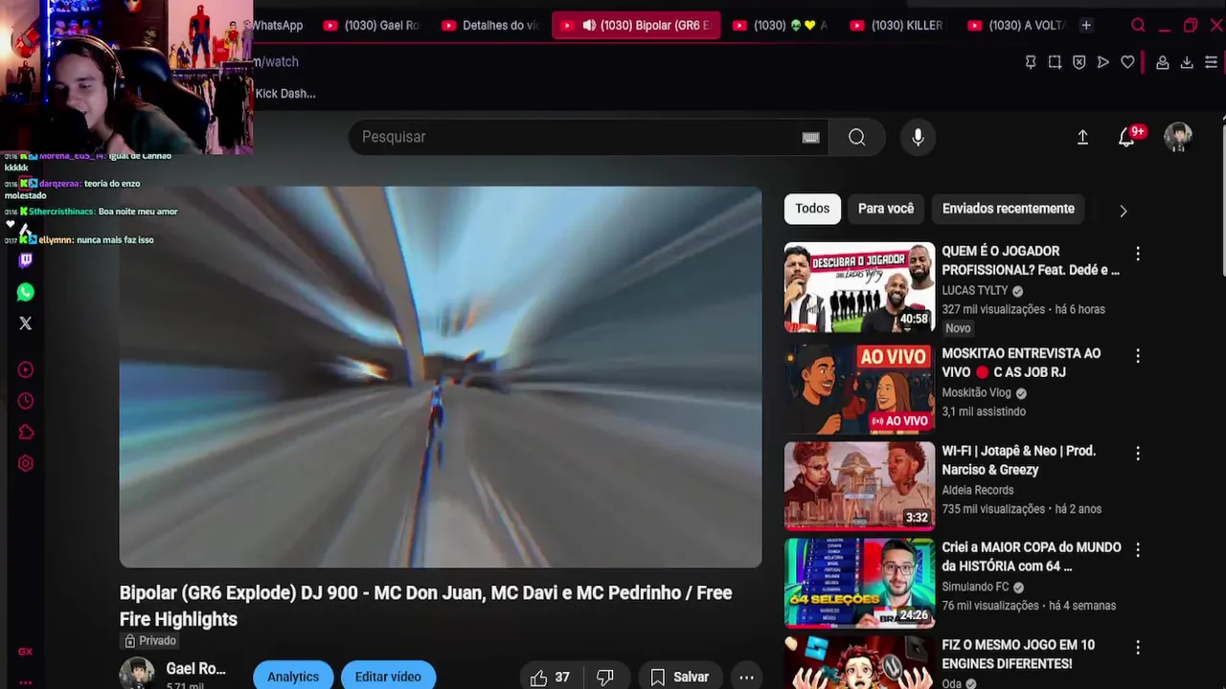Open browsing history clock icon in sidebar
Screen dimensions: 1226x689
point(26,401)
